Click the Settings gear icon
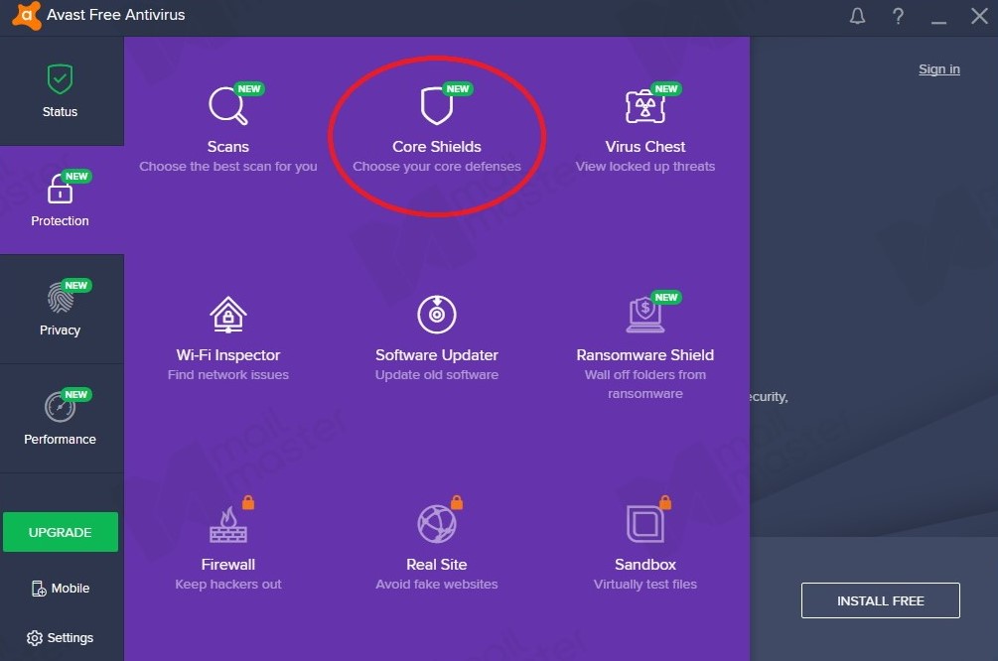The height and width of the screenshot is (661, 998). (x=35, y=638)
